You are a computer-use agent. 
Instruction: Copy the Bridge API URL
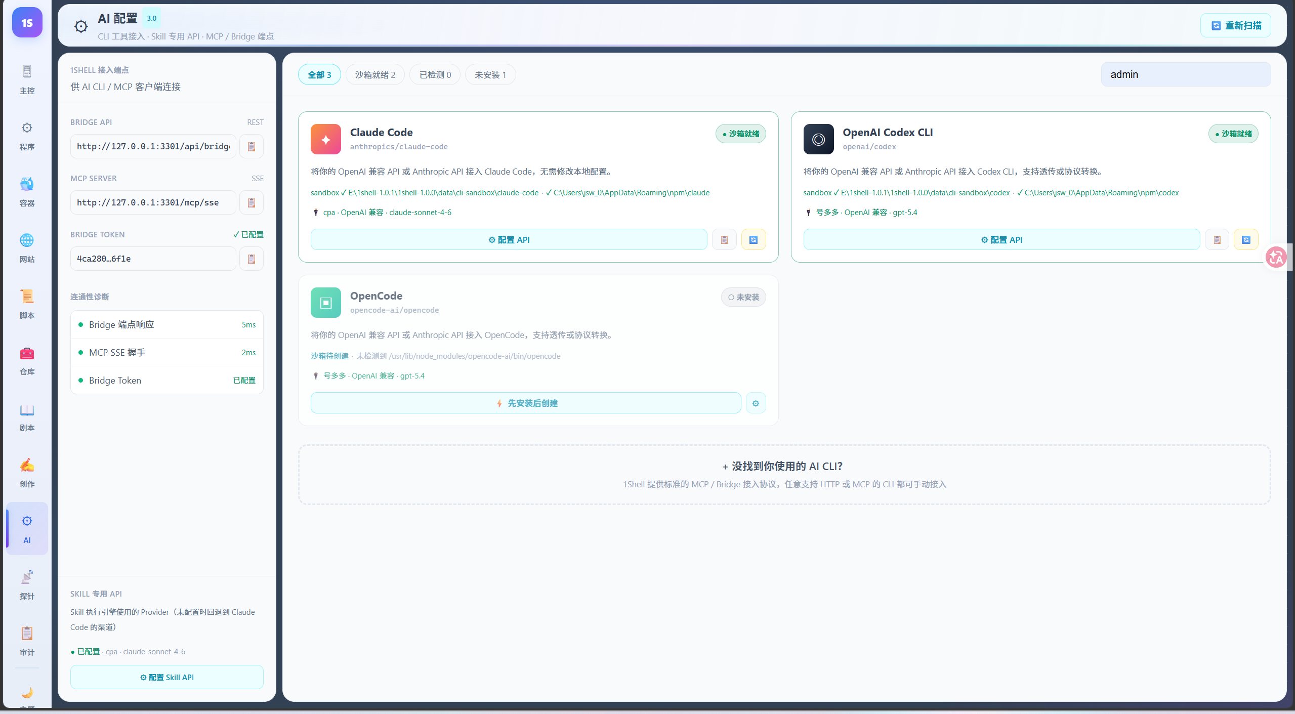coord(251,146)
